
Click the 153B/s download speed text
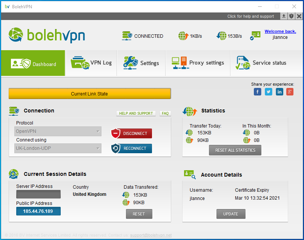coord(235,36)
